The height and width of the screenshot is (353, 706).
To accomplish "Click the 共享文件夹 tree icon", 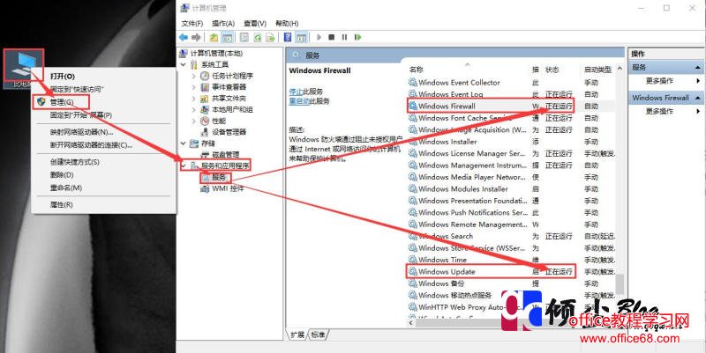I will [x=205, y=99].
